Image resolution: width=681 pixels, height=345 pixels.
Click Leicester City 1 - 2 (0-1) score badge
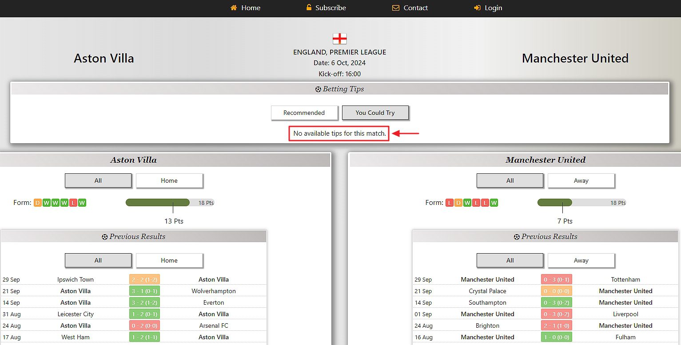point(144,314)
